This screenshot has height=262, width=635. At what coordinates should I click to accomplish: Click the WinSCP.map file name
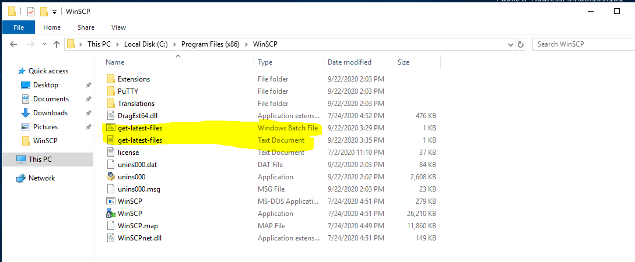(x=138, y=226)
